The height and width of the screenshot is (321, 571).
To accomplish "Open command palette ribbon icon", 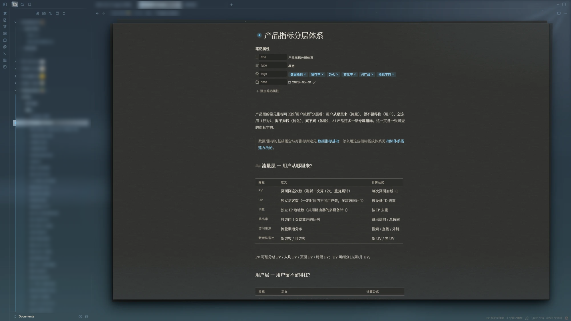I will click(5, 54).
